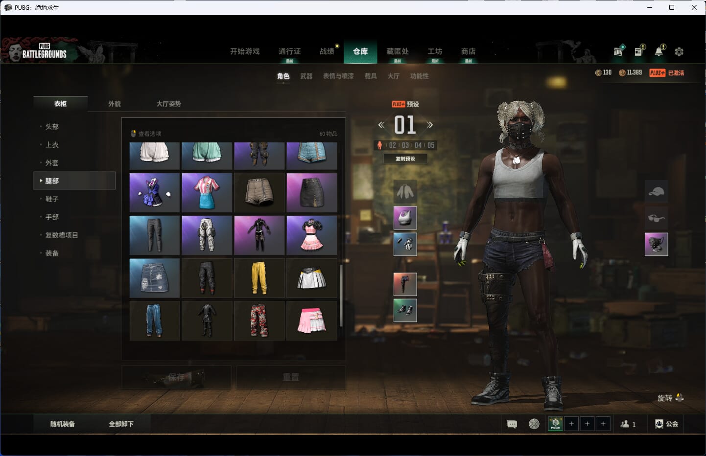The width and height of the screenshot is (706, 456).
Task: Switch to 外貌 tab
Action: coord(115,104)
